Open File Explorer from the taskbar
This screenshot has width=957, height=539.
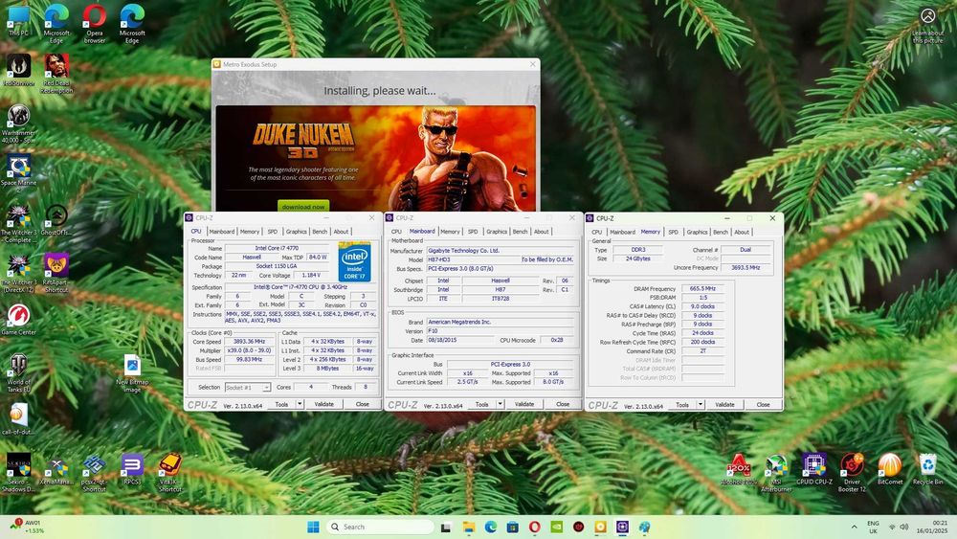point(469,527)
